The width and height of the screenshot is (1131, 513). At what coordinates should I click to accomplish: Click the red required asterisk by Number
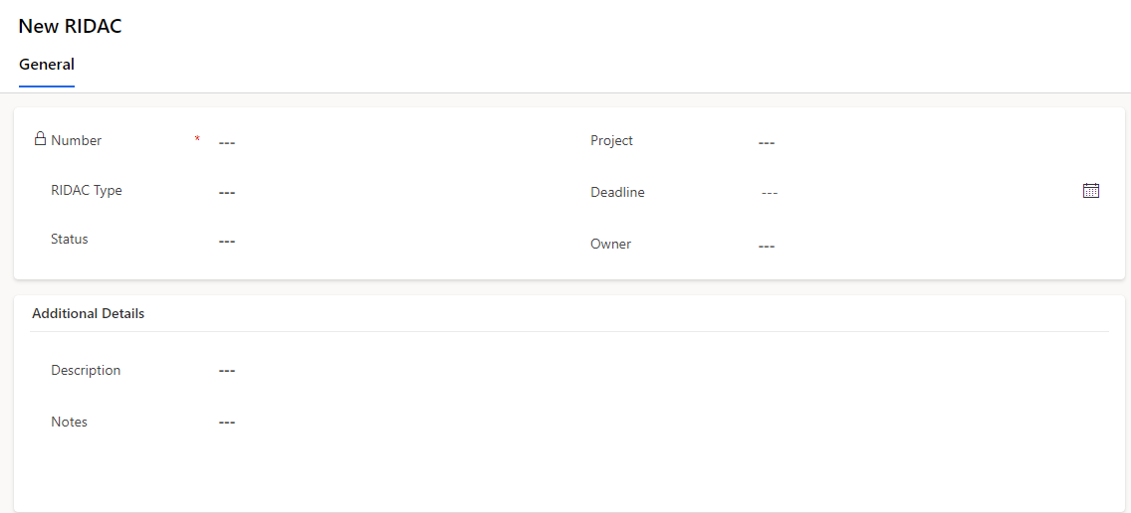(x=197, y=138)
